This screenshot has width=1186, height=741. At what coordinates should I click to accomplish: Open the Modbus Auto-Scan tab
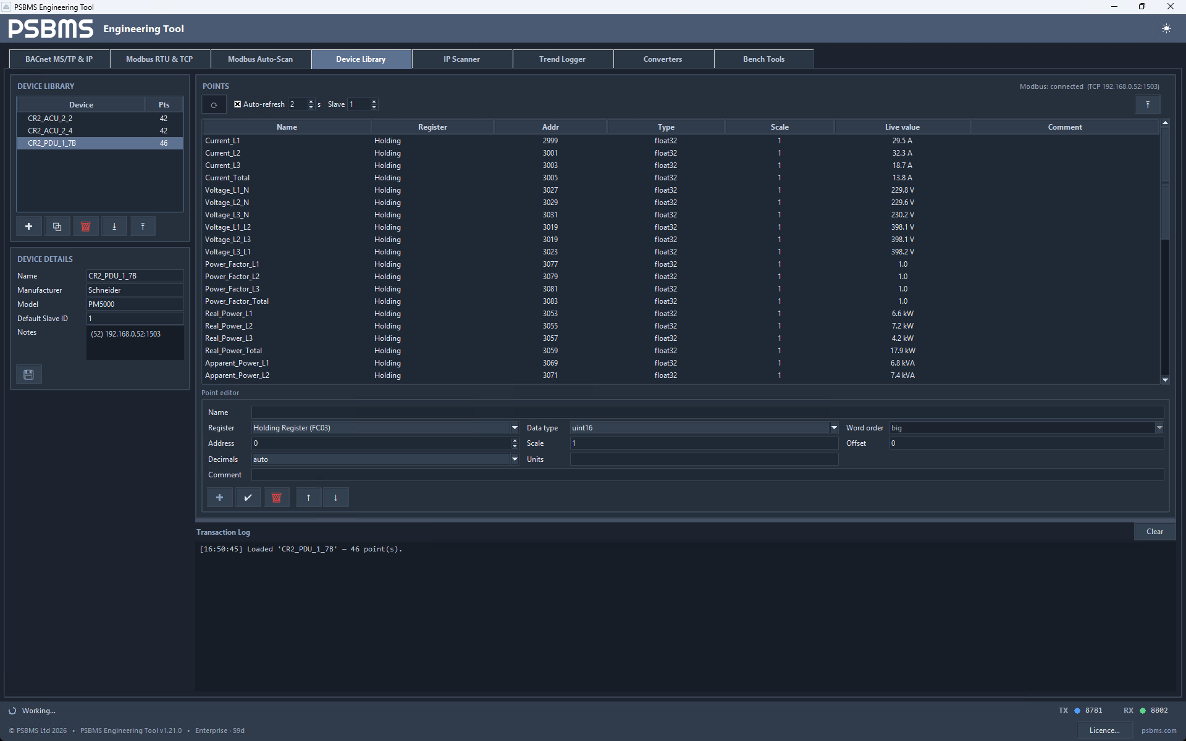(260, 59)
